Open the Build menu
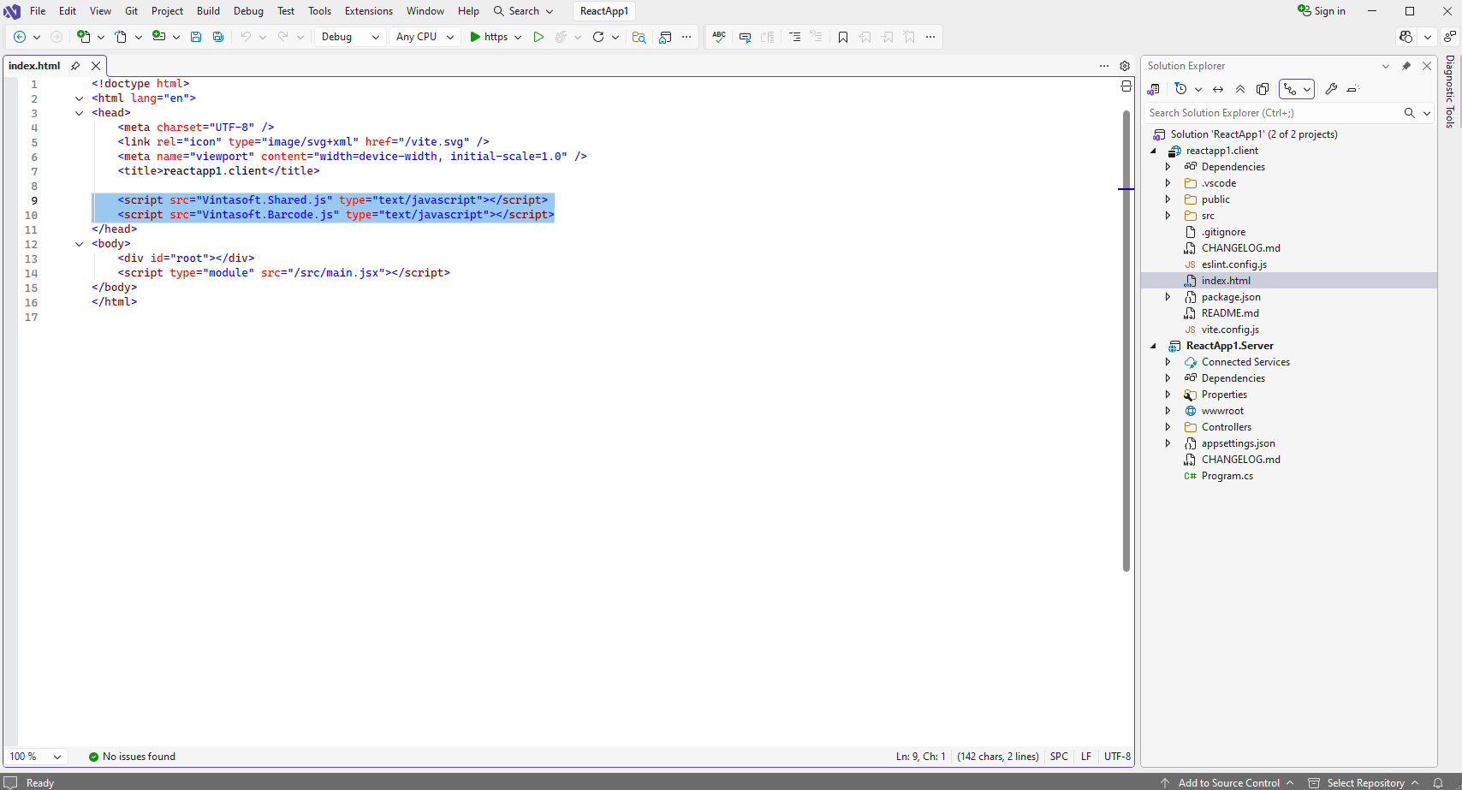 208,11
